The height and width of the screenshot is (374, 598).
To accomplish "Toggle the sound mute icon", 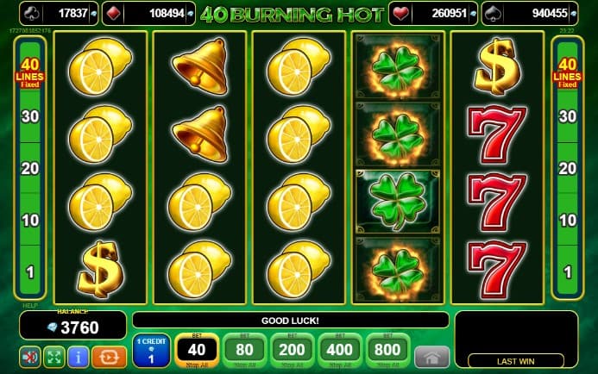I will [x=29, y=357].
